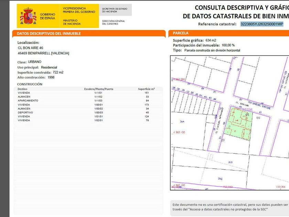Click parcel 24A on the cadastral map

click(x=182, y=121)
